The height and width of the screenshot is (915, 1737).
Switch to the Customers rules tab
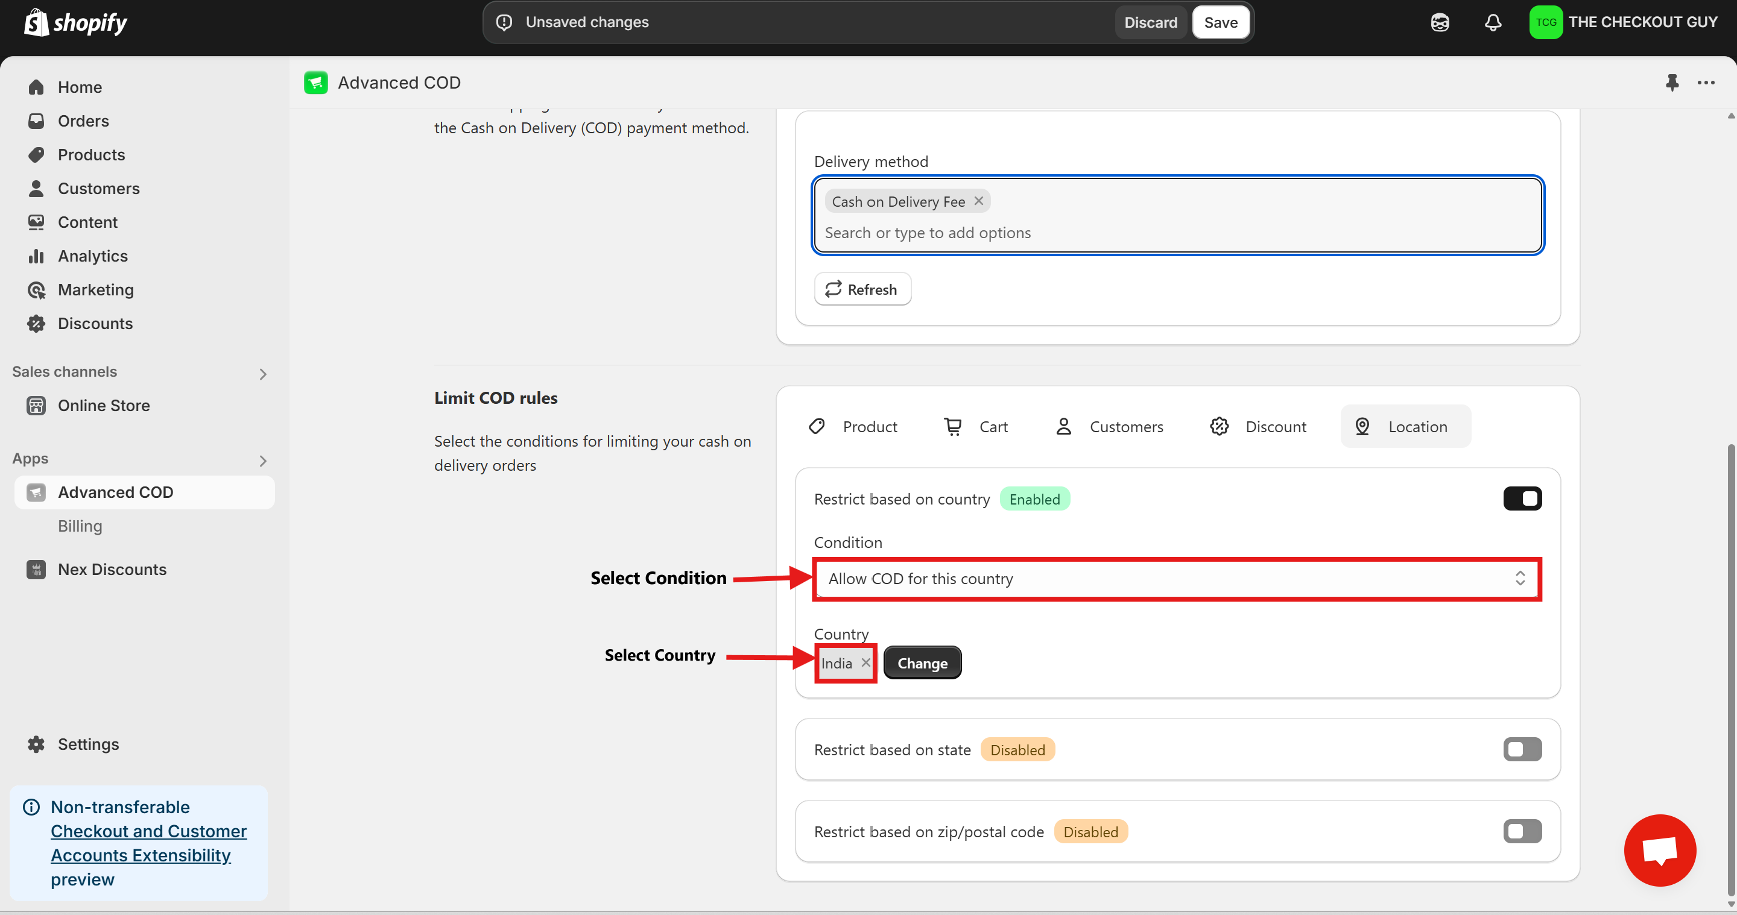coord(1109,427)
